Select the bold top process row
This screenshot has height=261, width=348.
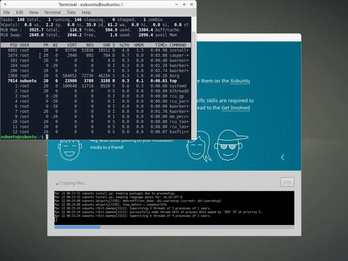pos(95,81)
